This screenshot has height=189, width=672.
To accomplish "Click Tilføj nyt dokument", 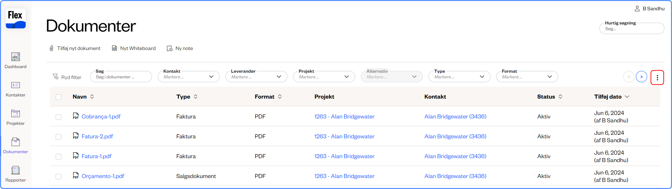I will pos(75,48).
